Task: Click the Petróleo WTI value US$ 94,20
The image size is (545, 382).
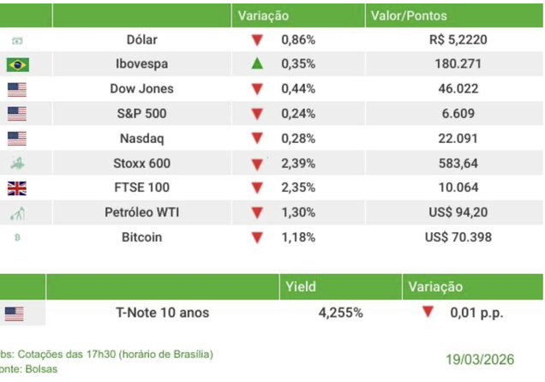Action: (460, 212)
